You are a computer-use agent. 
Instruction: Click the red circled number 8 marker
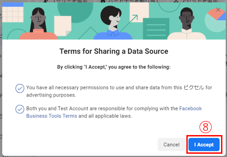pos(205,127)
